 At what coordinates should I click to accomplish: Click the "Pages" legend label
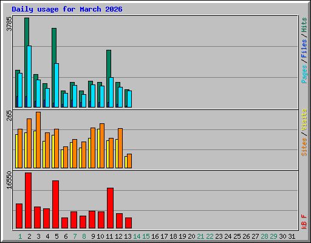(304, 74)
